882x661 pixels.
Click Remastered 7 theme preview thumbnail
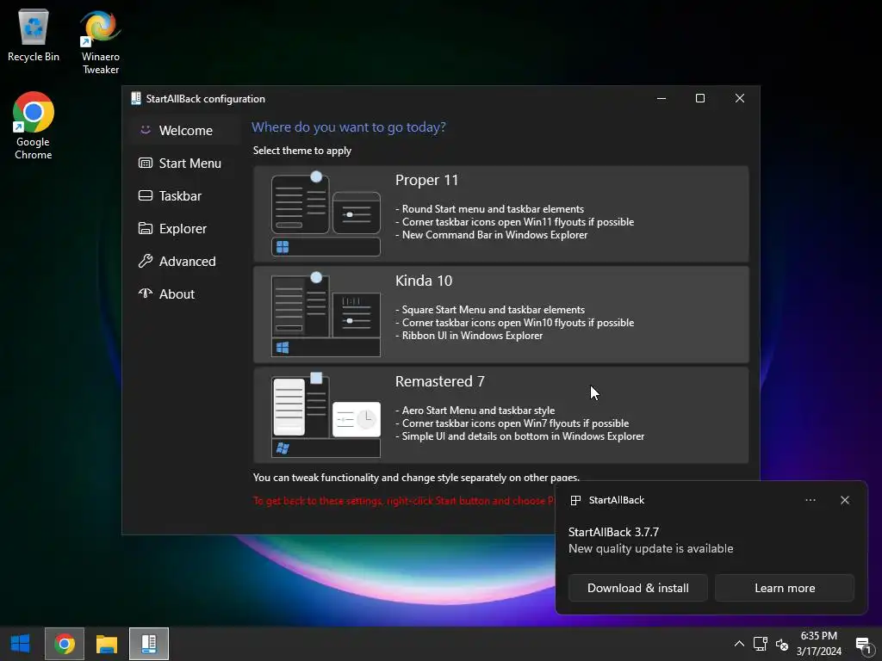326,415
